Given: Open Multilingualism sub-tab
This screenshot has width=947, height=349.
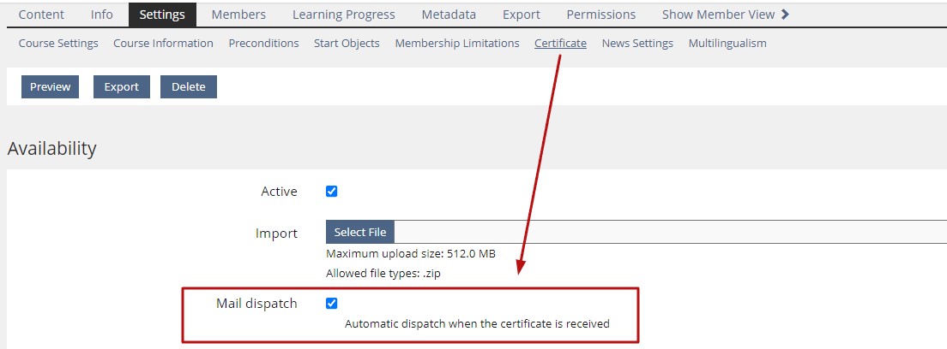Looking at the screenshot, I should [x=727, y=43].
